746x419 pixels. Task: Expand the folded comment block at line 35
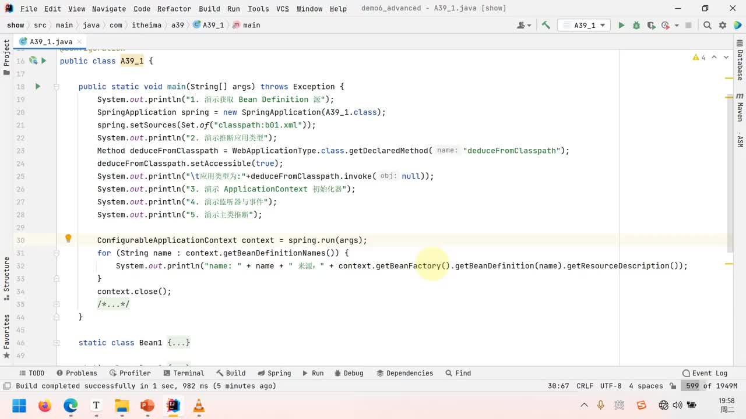coord(57,304)
